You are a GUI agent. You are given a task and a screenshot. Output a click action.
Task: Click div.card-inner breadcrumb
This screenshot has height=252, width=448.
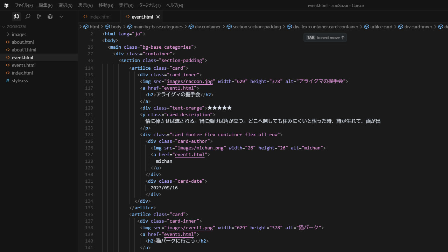click(415, 27)
